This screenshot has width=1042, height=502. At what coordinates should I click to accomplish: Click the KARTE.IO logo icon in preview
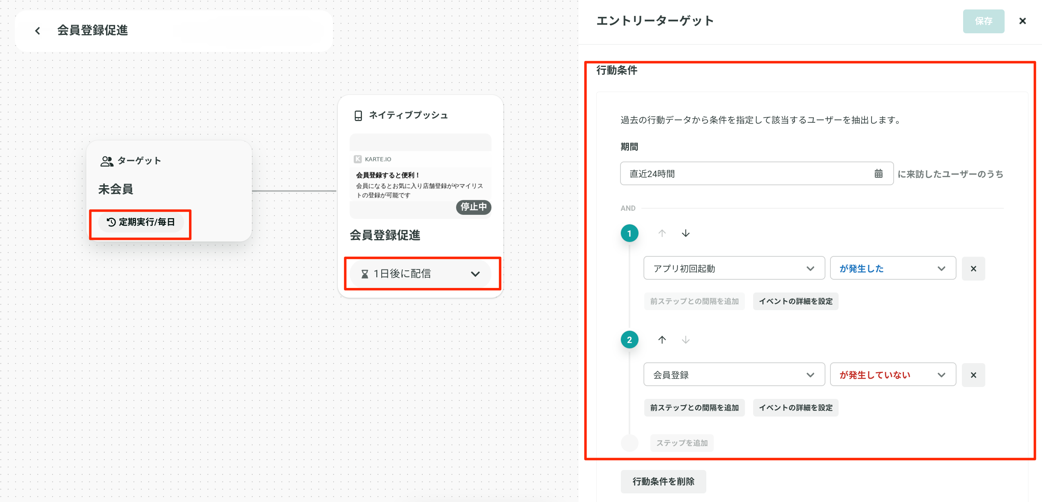pyautogui.click(x=358, y=159)
